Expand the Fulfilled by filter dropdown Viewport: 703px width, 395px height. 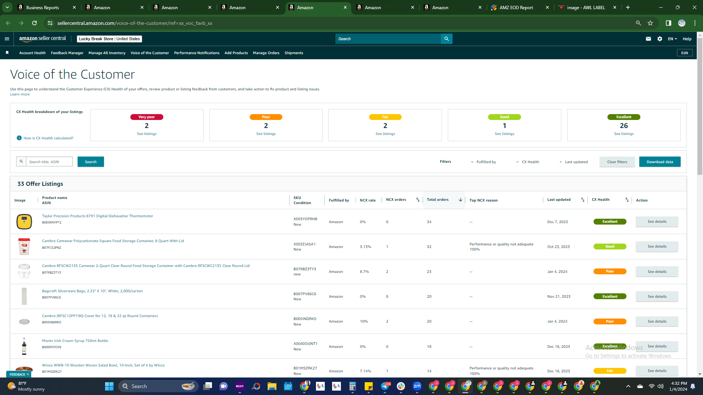tap(483, 162)
